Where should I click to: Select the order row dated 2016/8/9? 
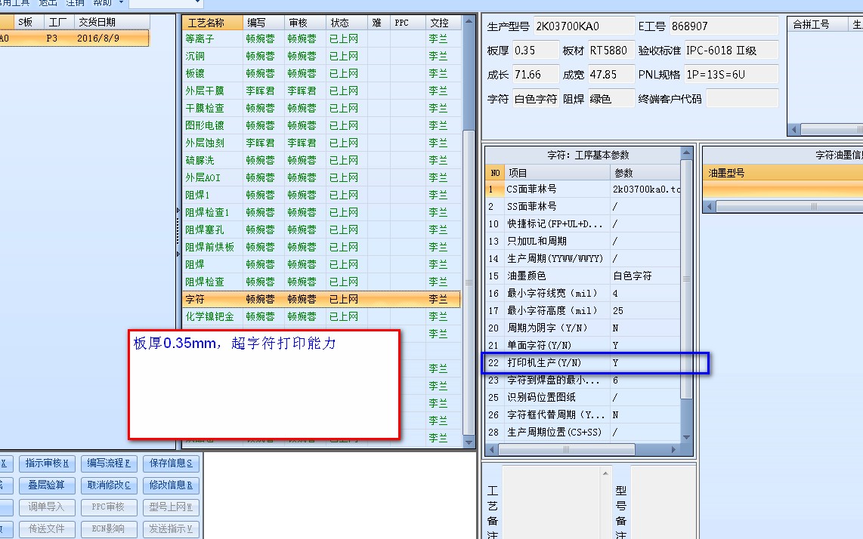click(x=74, y=38)
